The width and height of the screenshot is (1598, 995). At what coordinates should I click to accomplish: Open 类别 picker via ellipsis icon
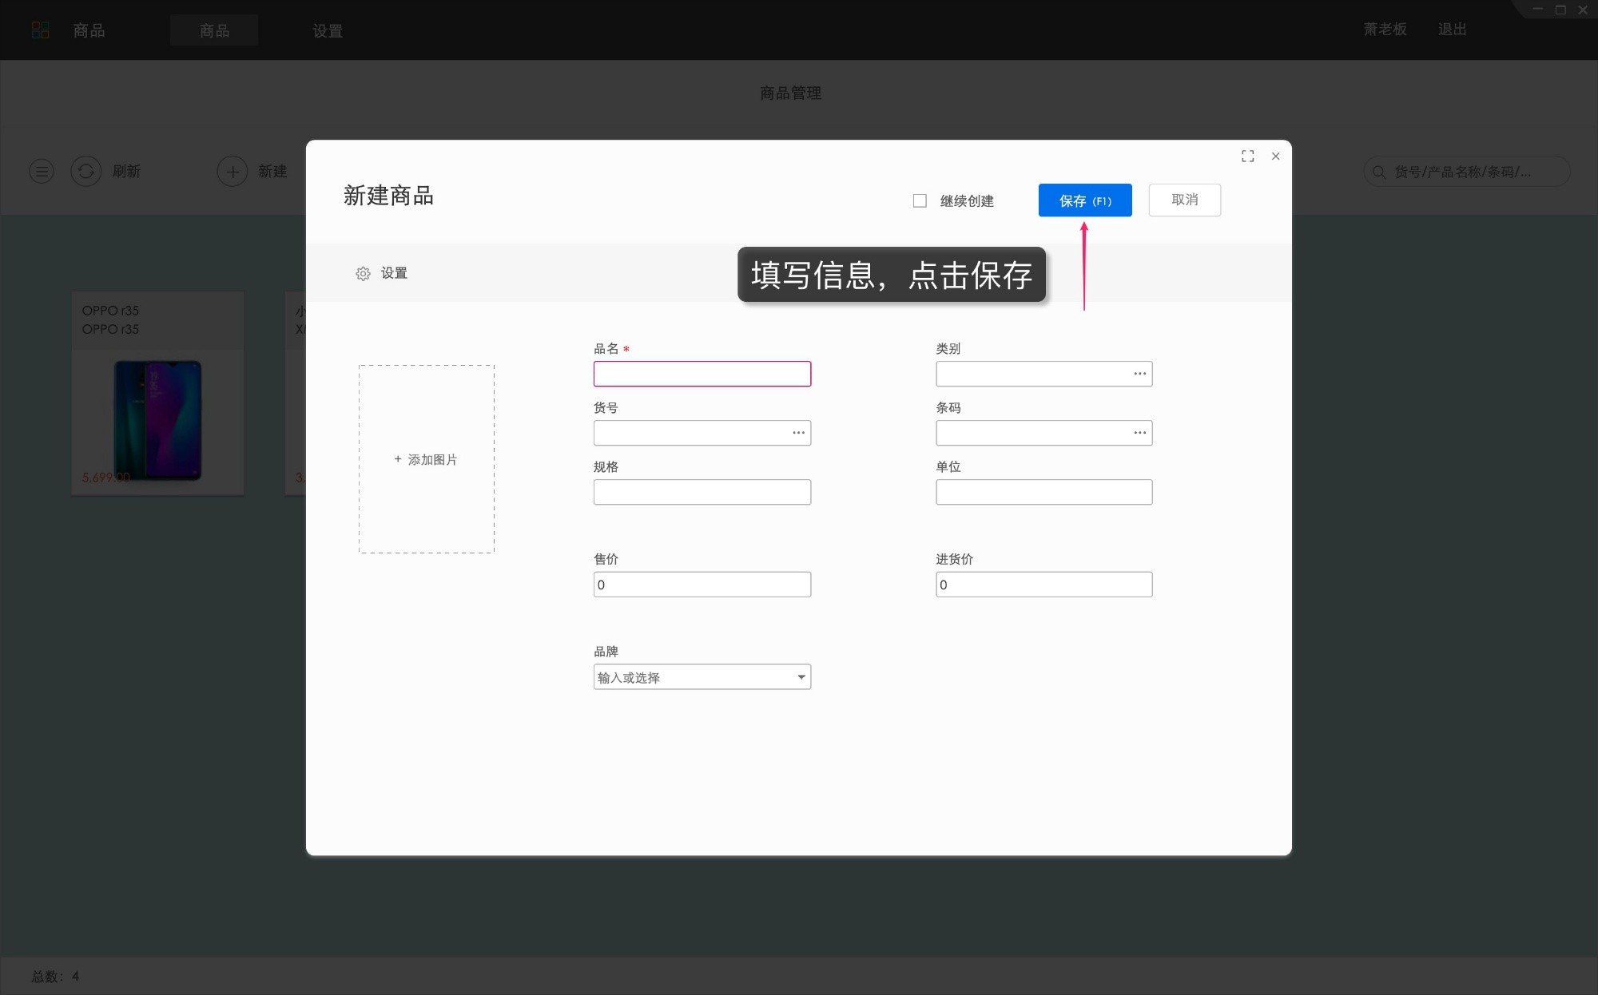pos(1139,374)
